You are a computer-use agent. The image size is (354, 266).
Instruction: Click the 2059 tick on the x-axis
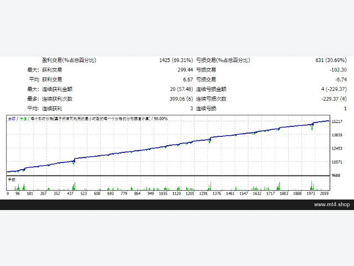pyautogui.click(x=324, y=193)
